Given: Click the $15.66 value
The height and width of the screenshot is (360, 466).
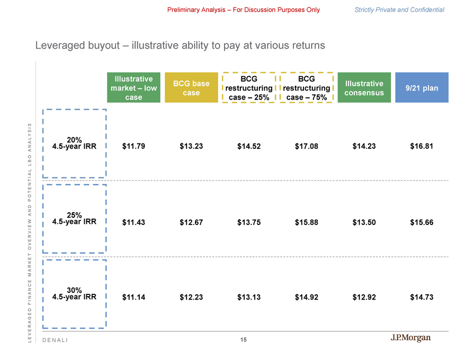Looking at the screenshot, I should pos(422,222).
